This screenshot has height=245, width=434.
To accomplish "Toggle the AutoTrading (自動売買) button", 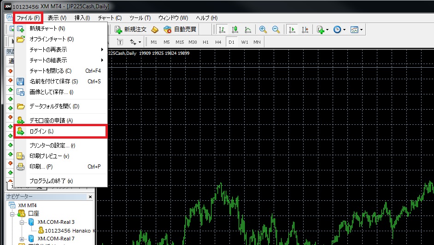I will coord(180,29).
